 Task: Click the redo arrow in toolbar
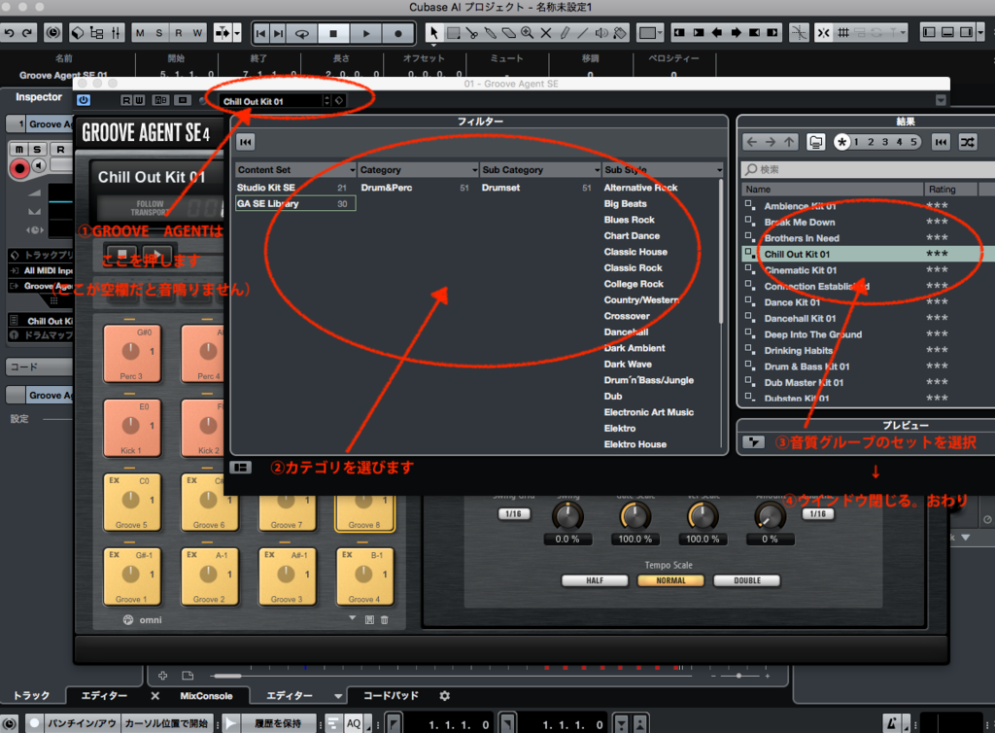tap(26, 33)
